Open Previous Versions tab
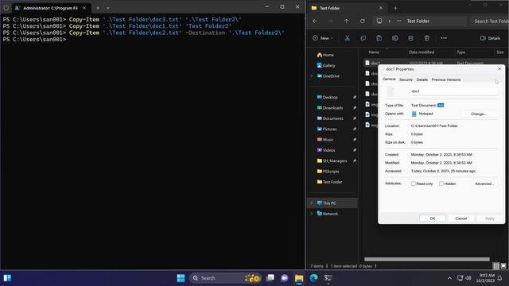Viewport: 509px width, 286px height. click(x=446, y=79)
